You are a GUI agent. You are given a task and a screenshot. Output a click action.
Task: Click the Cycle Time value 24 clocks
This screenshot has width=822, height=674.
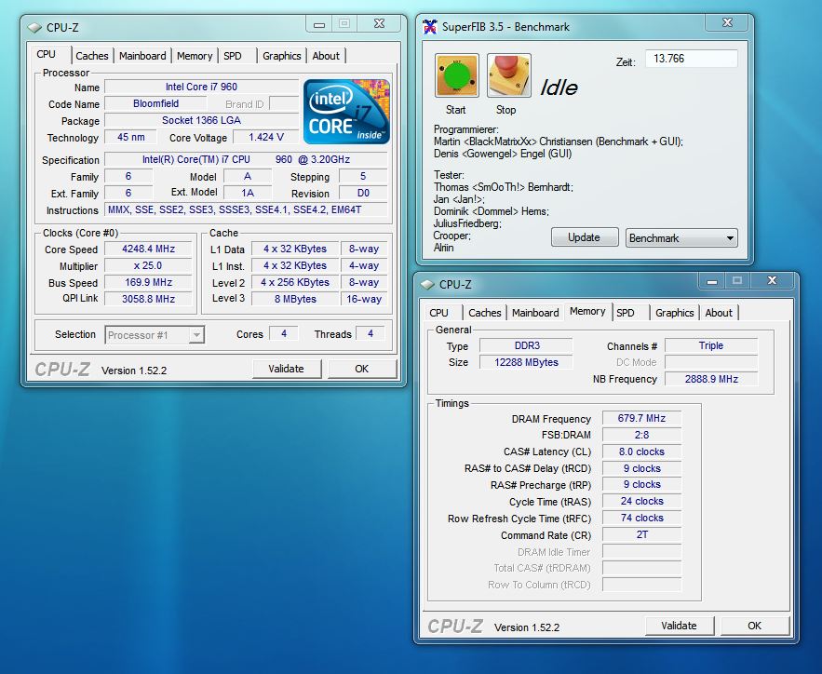(x=641, y=501)
